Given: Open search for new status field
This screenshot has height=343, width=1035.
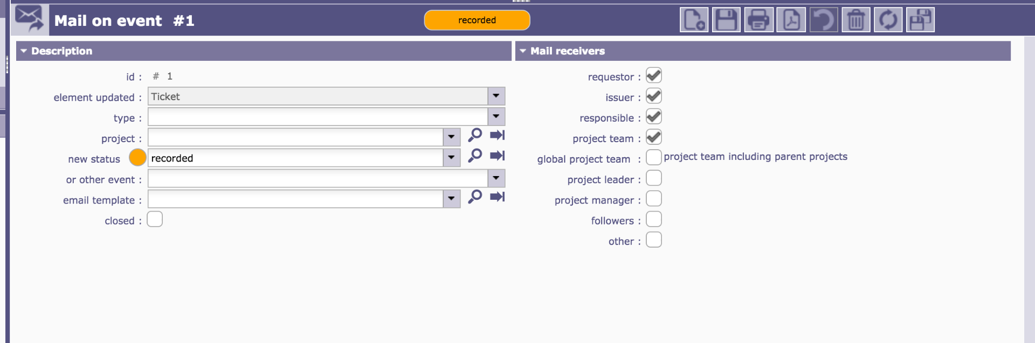Looking at the screenshot, I should tap(475, 156).
